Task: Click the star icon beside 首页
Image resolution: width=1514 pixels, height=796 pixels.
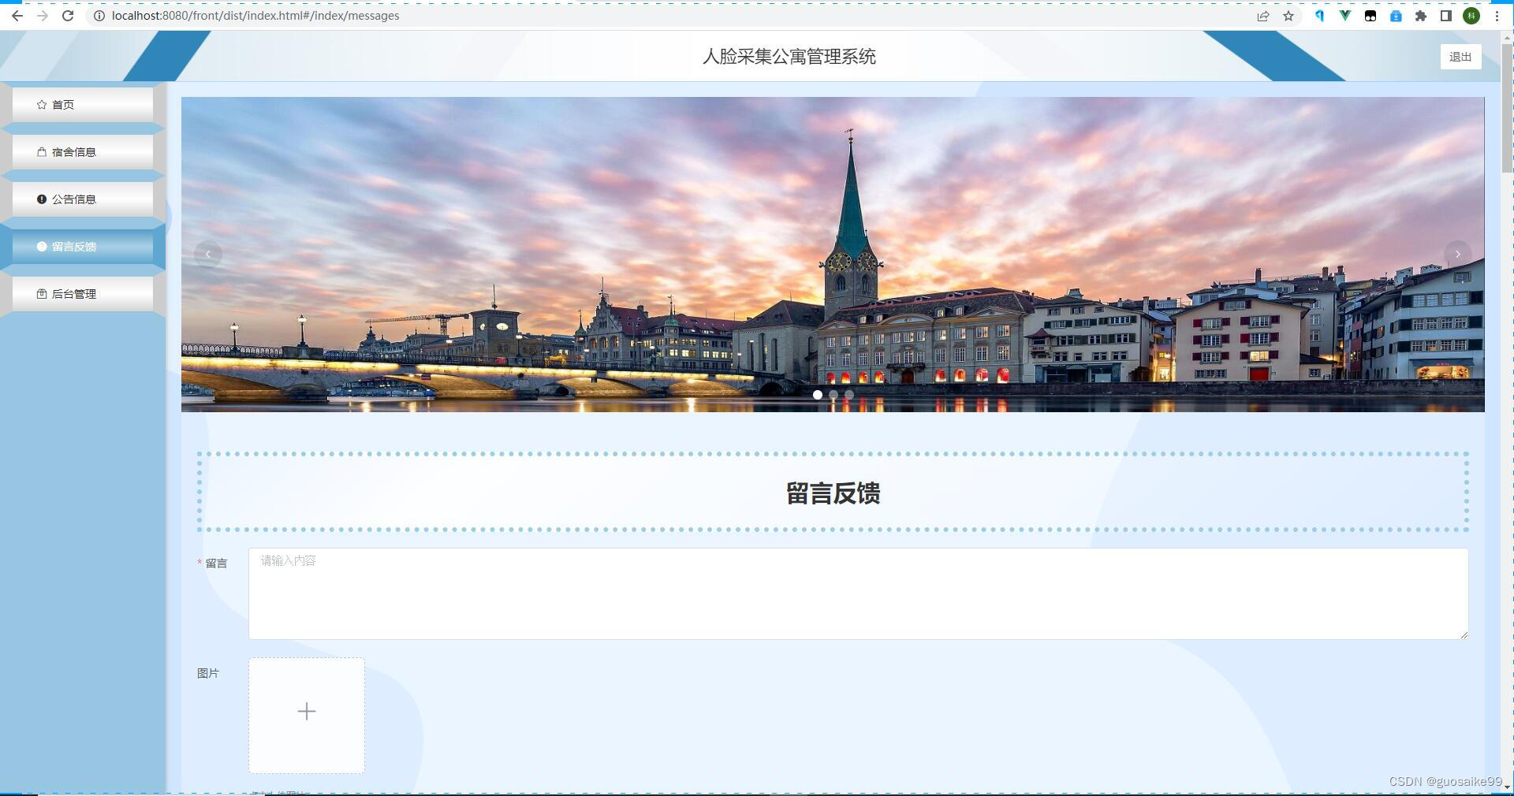Action: [x=42, y=104]
